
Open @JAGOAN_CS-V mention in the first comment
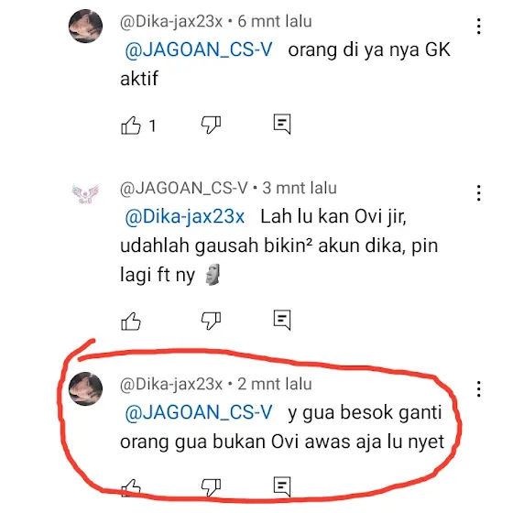click(199, 50)
